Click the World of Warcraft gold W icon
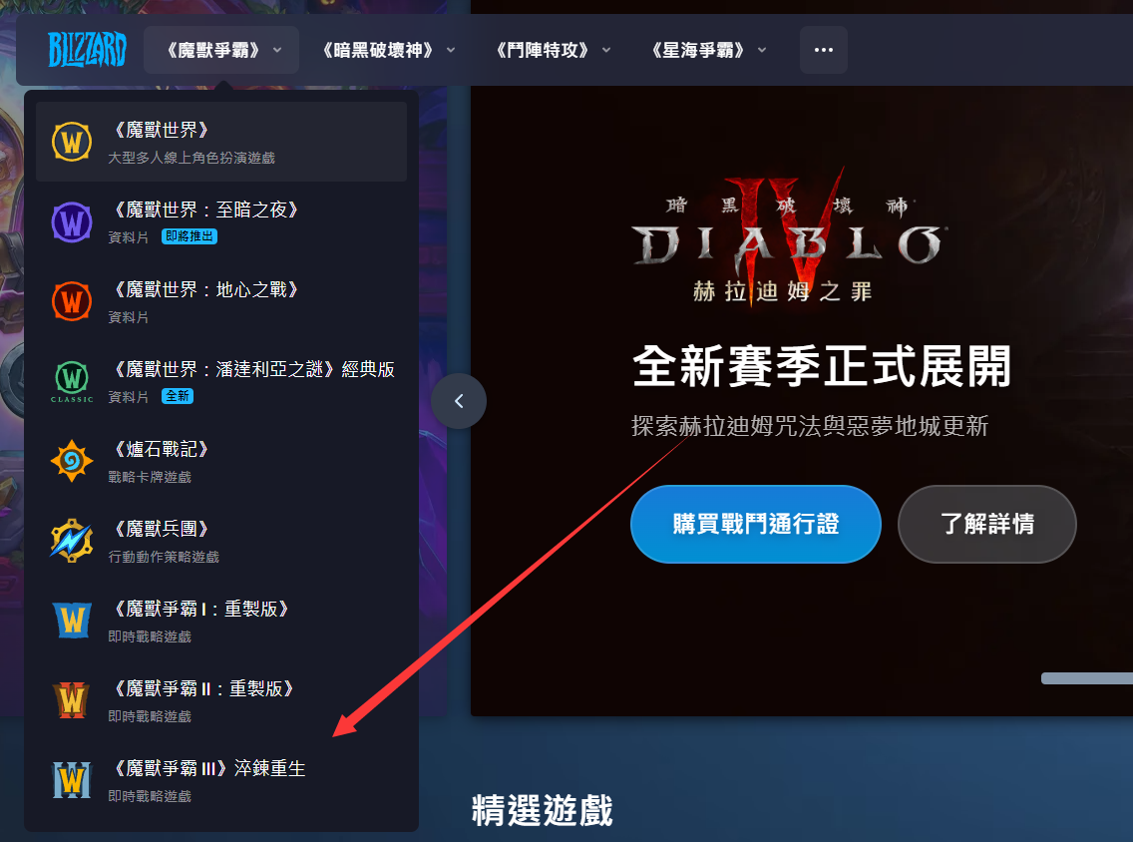Viewport: 1133px width, 842px height. (x=72, y=142)
